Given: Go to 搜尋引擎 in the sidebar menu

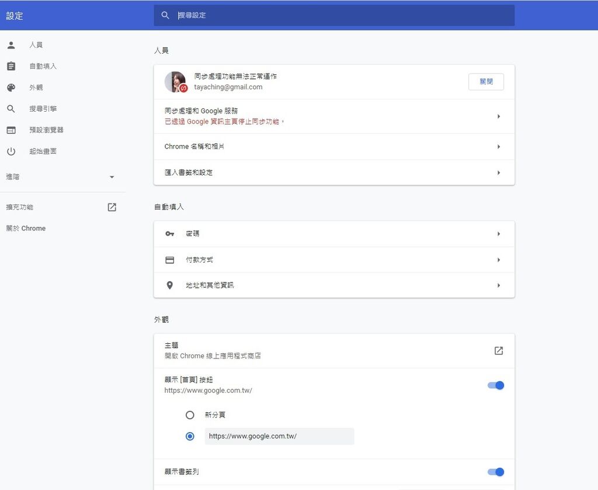Looking at the screenshot, I should [x=43, y=109].
